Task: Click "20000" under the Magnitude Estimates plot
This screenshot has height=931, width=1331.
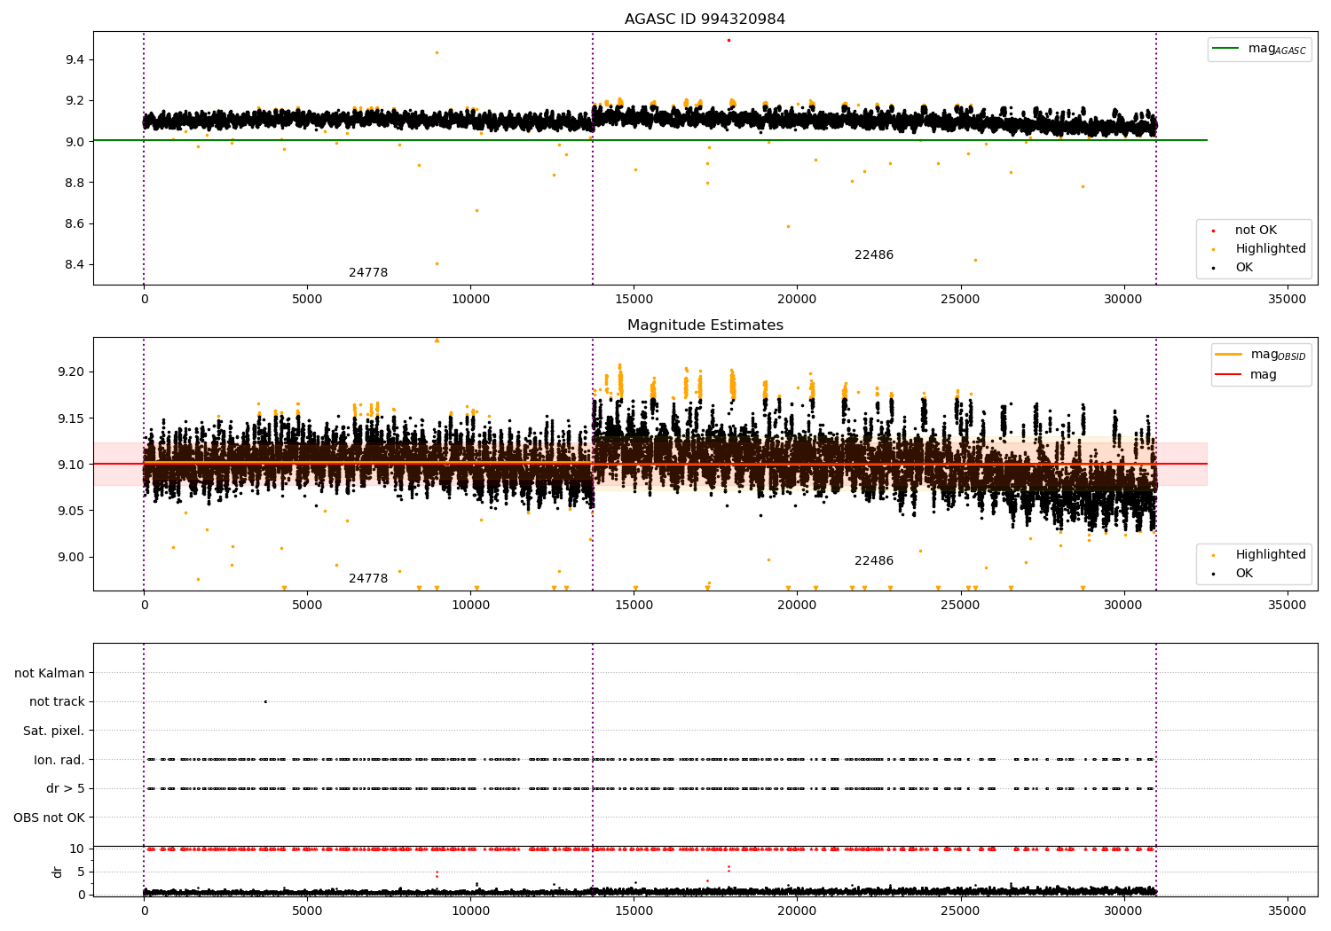Action: (x=797, y=606)
